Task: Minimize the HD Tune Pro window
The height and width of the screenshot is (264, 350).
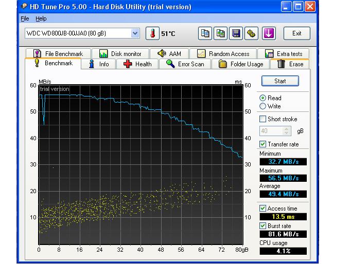Action: [286, 7]
